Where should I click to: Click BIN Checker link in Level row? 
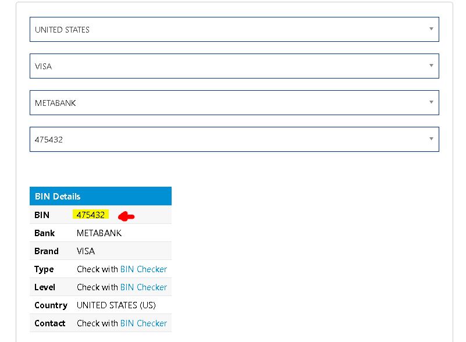pyautogui.click(x=144, y=287)
